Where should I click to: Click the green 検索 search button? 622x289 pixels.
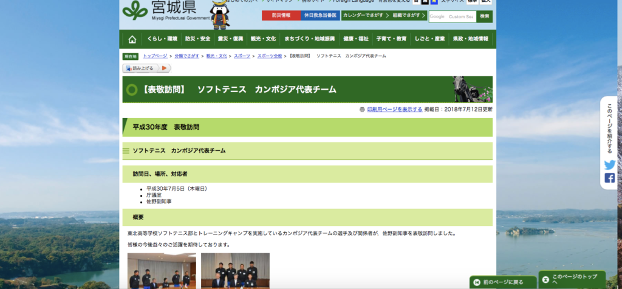pyautogui.click(x=484, y=16)
